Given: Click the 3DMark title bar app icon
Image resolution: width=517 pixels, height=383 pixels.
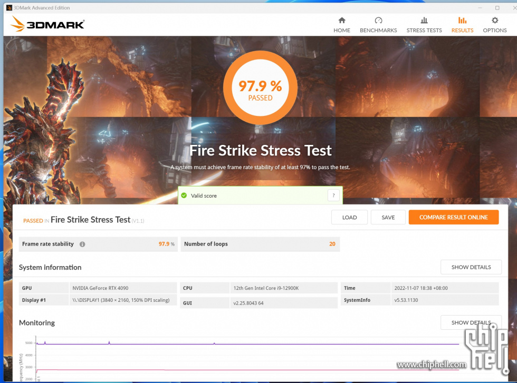Looking at the screenshot, I should pos(9,7).
